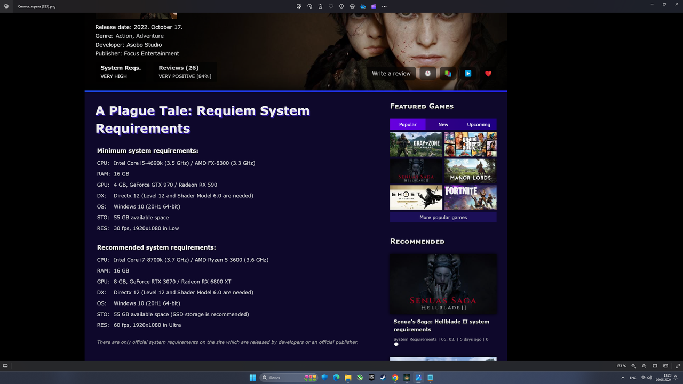Click the Write a review button

click(x=391, y=74)
